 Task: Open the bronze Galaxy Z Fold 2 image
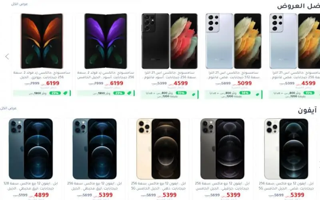[x=42, y=41]
